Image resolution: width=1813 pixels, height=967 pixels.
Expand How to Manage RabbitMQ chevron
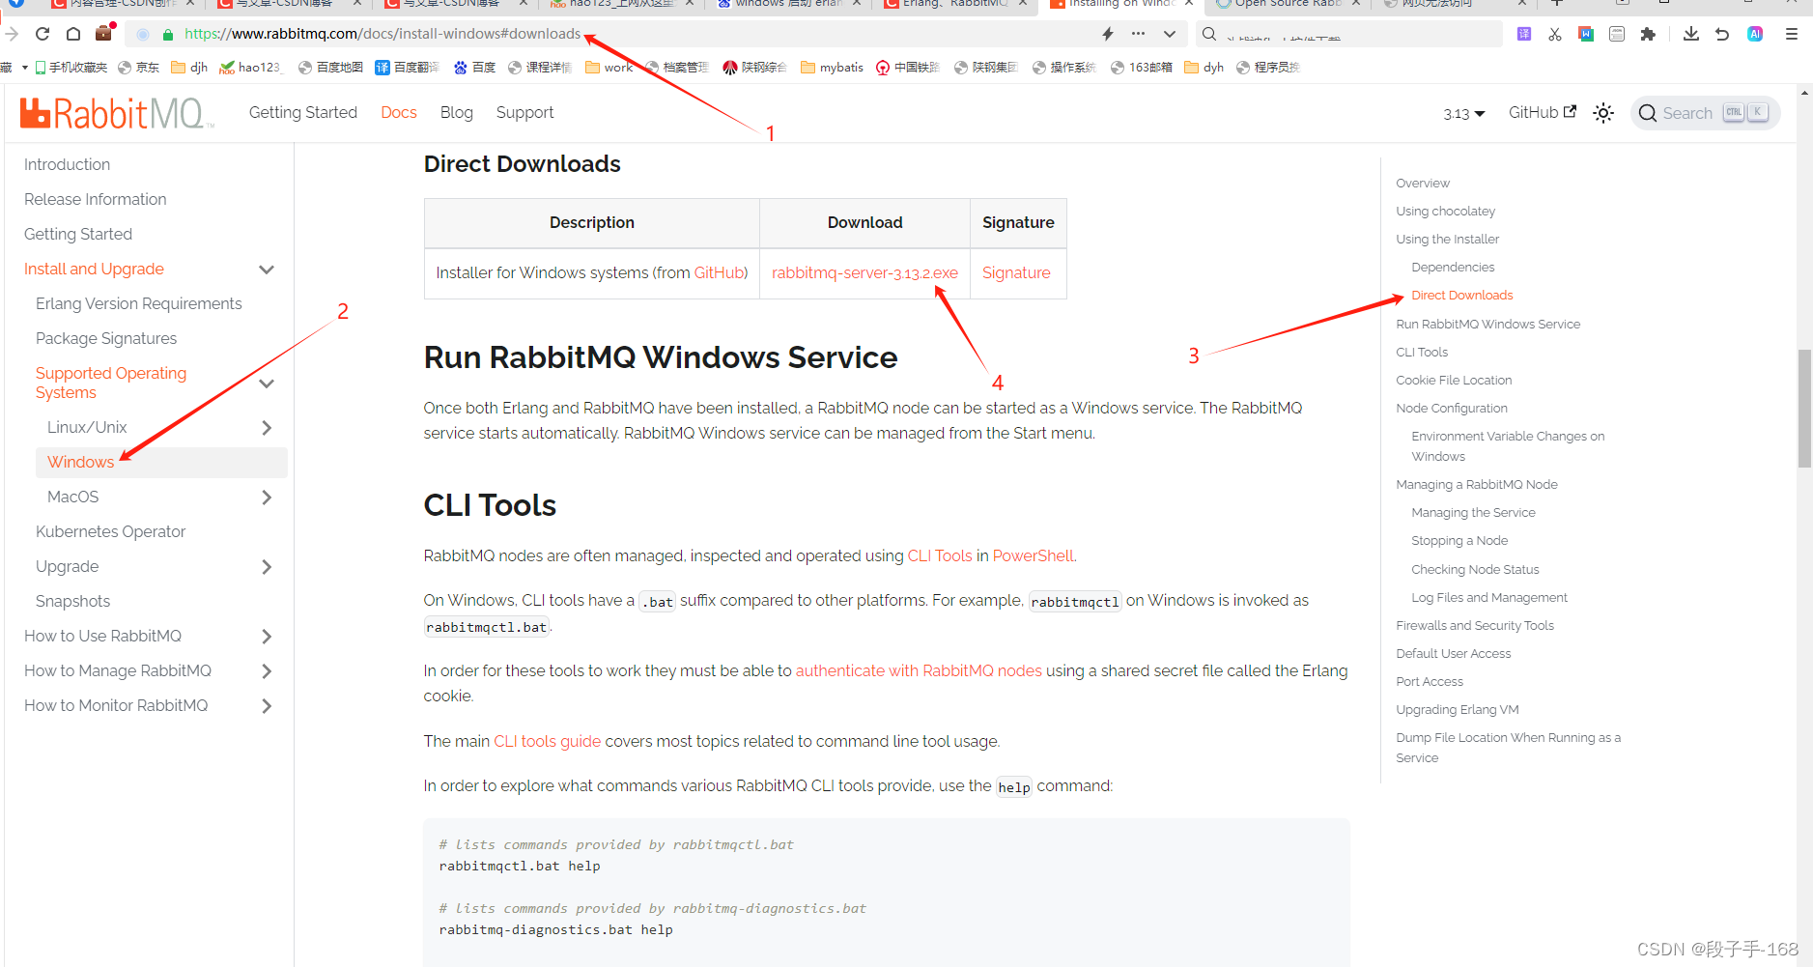(x=267, y=671)
